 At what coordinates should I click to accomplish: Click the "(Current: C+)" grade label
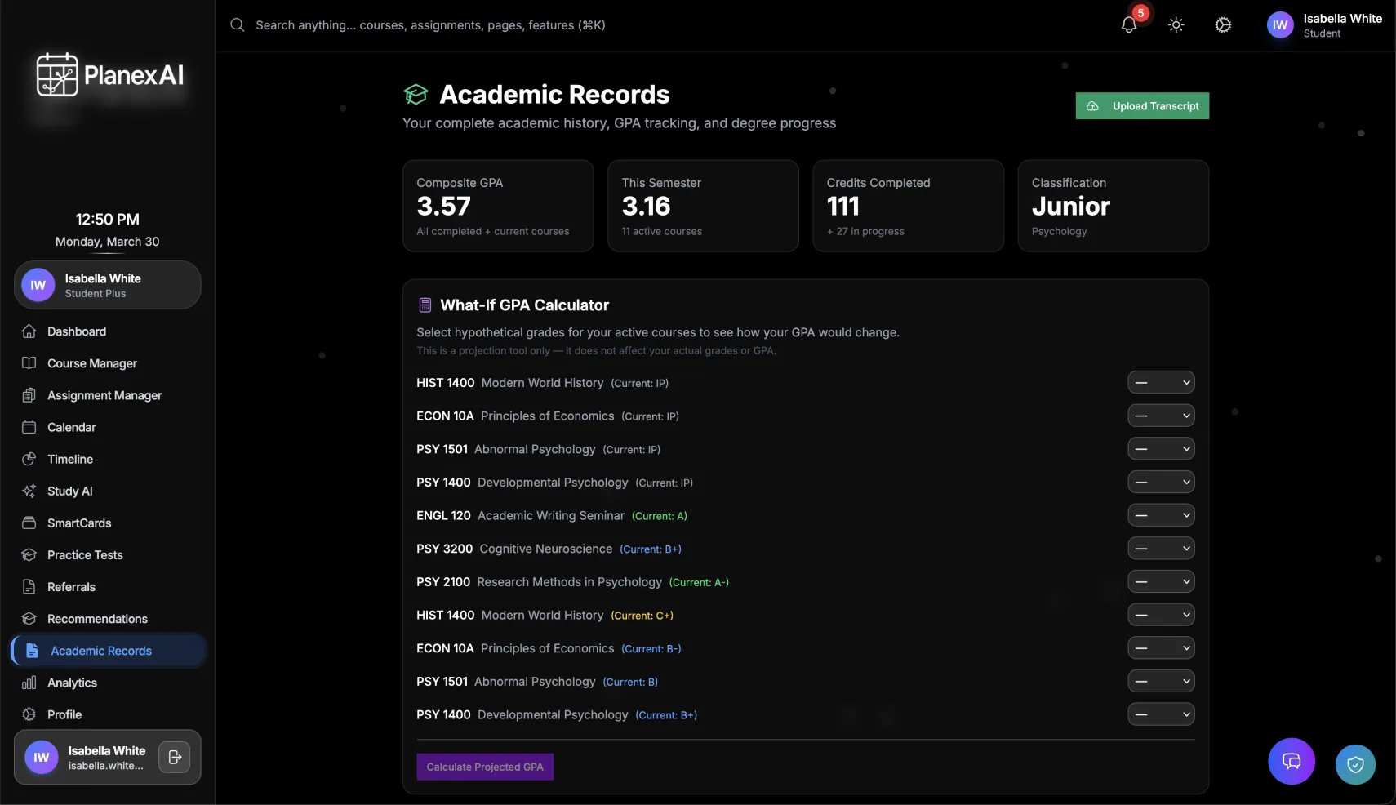[642, 616]
